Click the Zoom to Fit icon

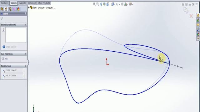click(x=94, y=4)
